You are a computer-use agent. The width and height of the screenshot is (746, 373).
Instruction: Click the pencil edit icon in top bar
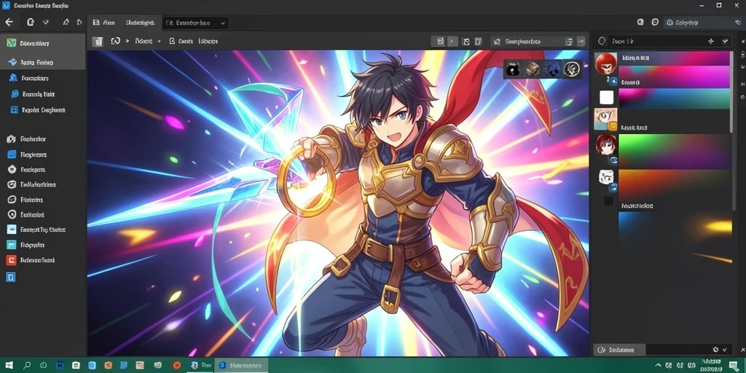66,23
